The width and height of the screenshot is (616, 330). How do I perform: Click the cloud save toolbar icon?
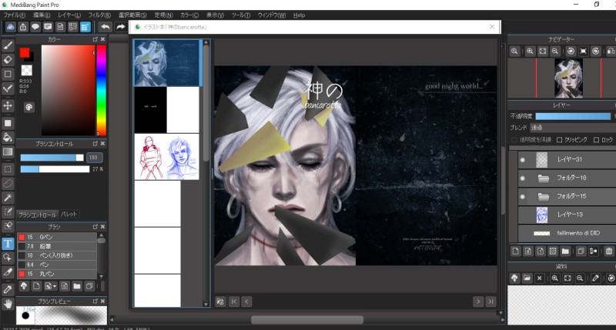pos(11,27)
